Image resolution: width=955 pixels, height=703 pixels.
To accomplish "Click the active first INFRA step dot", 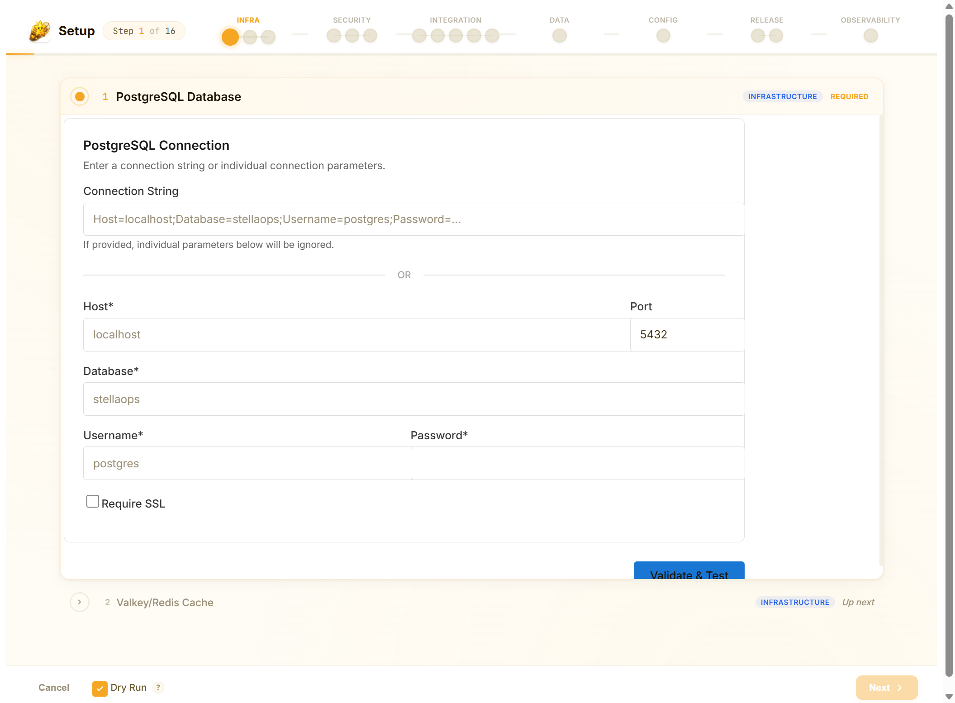I will pos(230,37).
